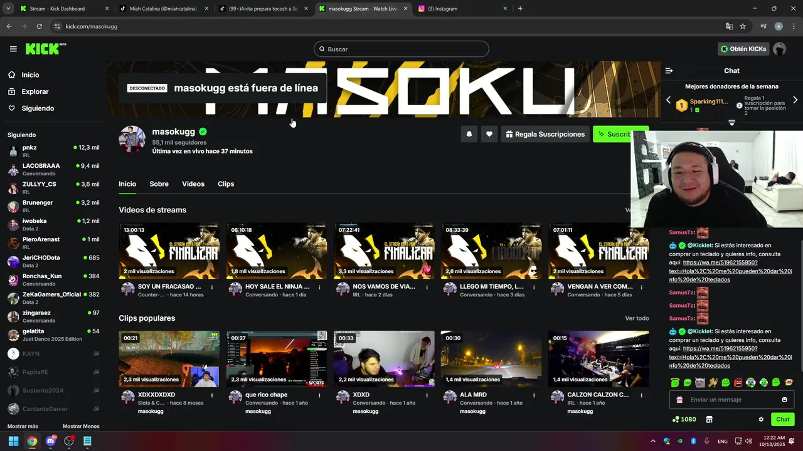Open LACOBRAAA channel from following list
This screenshot has height=451, width=803.
coord(53,169)
